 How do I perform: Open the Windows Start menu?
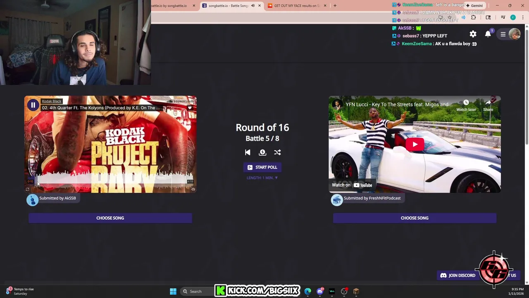click(x=173, y=291)
